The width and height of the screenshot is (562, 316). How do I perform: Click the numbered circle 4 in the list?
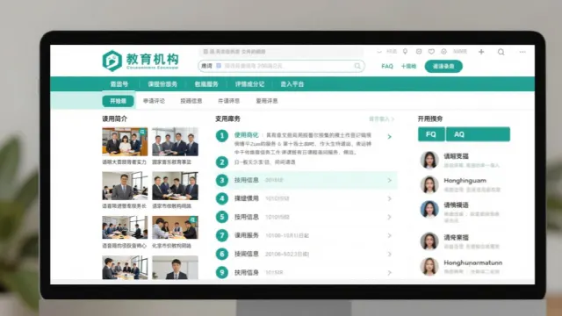click(222, 198)
